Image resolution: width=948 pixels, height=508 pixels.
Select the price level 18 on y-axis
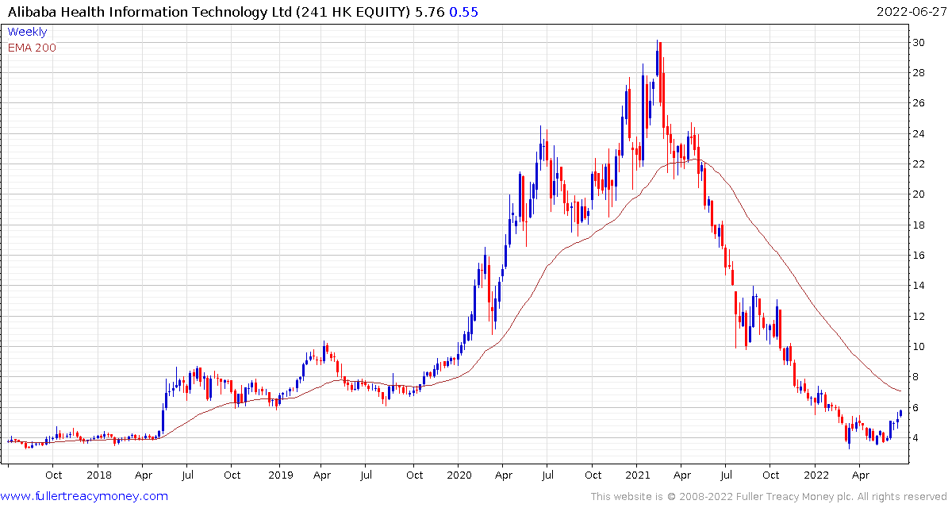pos(920,225)
